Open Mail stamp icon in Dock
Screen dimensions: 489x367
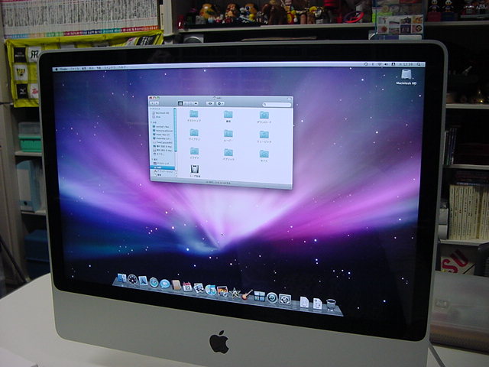[x=143, y=281]
